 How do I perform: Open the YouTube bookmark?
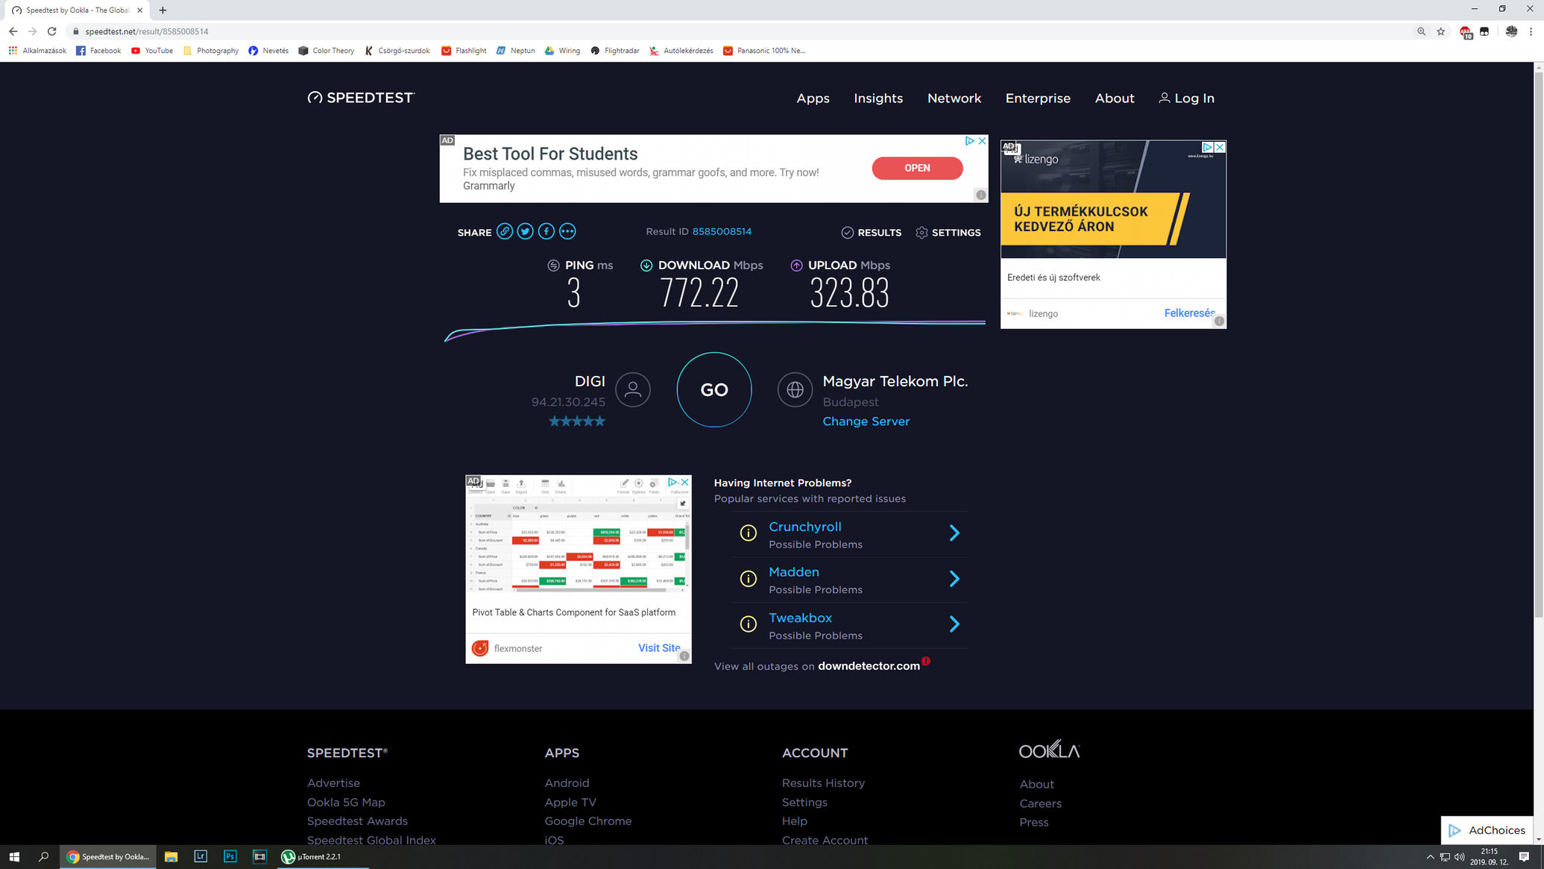point(152,51)
